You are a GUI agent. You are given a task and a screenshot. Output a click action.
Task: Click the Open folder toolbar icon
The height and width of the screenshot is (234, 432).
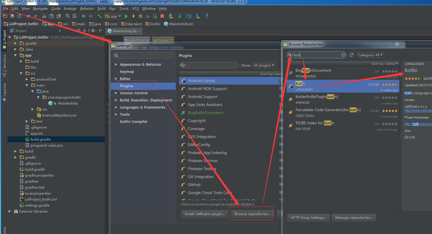[5, 16]
